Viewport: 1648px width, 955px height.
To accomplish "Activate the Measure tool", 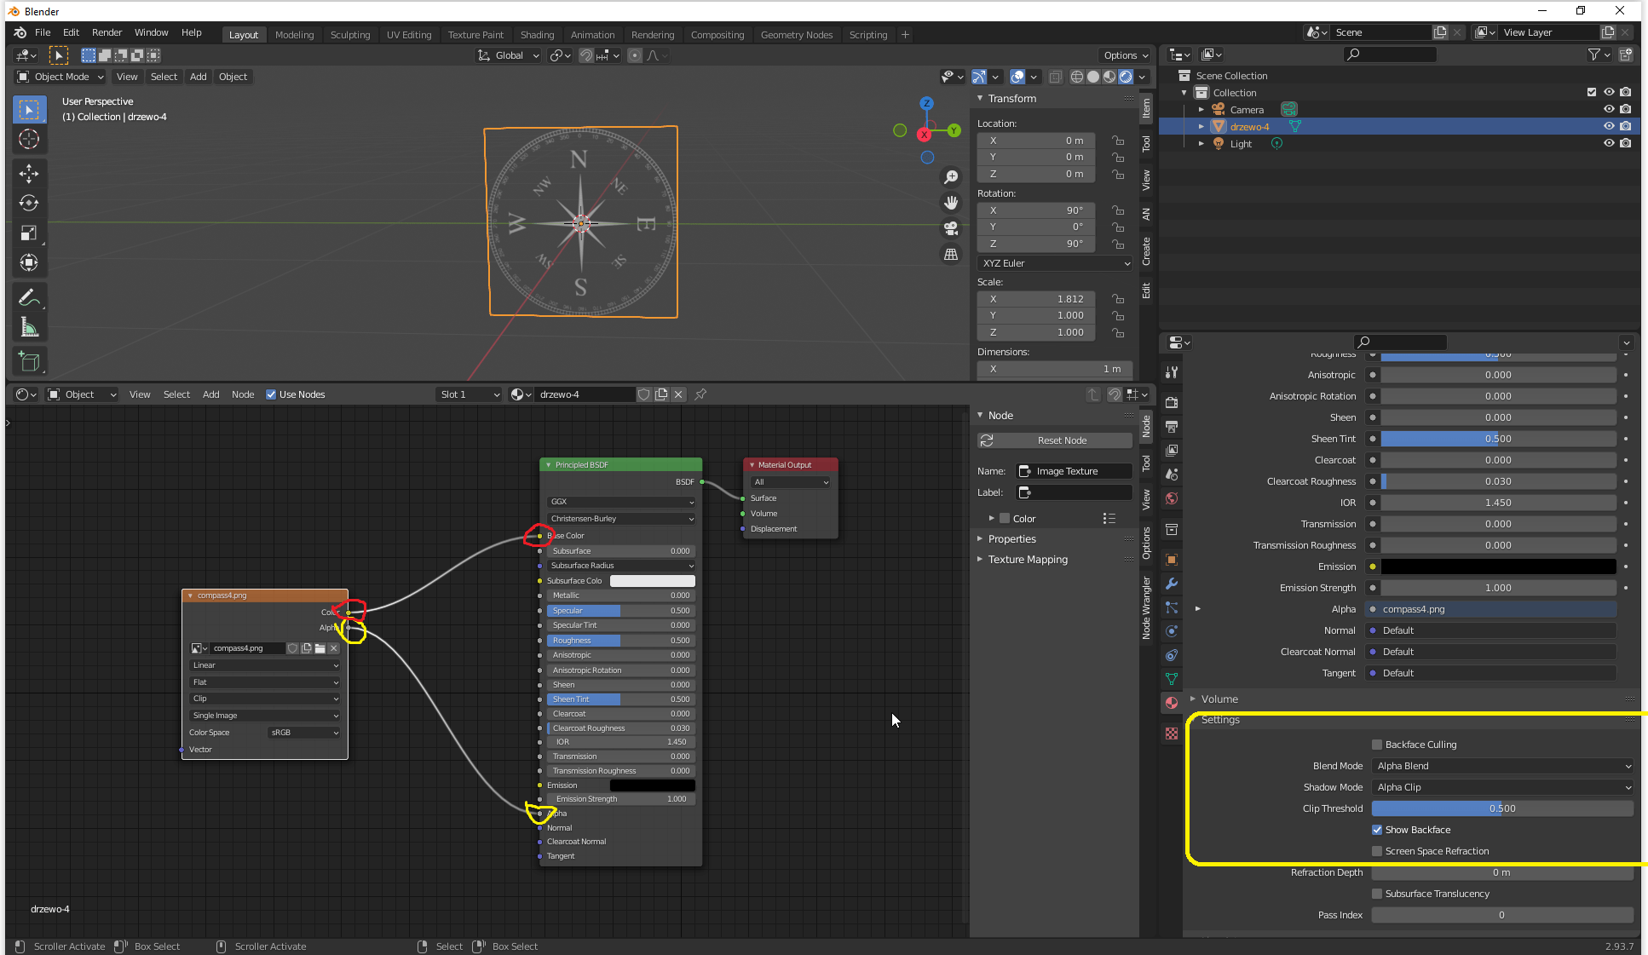I will pyautogui.click(x=29, y=327).
